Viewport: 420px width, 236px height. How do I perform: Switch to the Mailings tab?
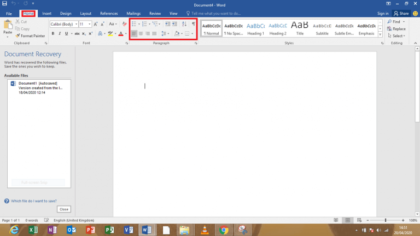pyautogui.click(x=133, y=13)
